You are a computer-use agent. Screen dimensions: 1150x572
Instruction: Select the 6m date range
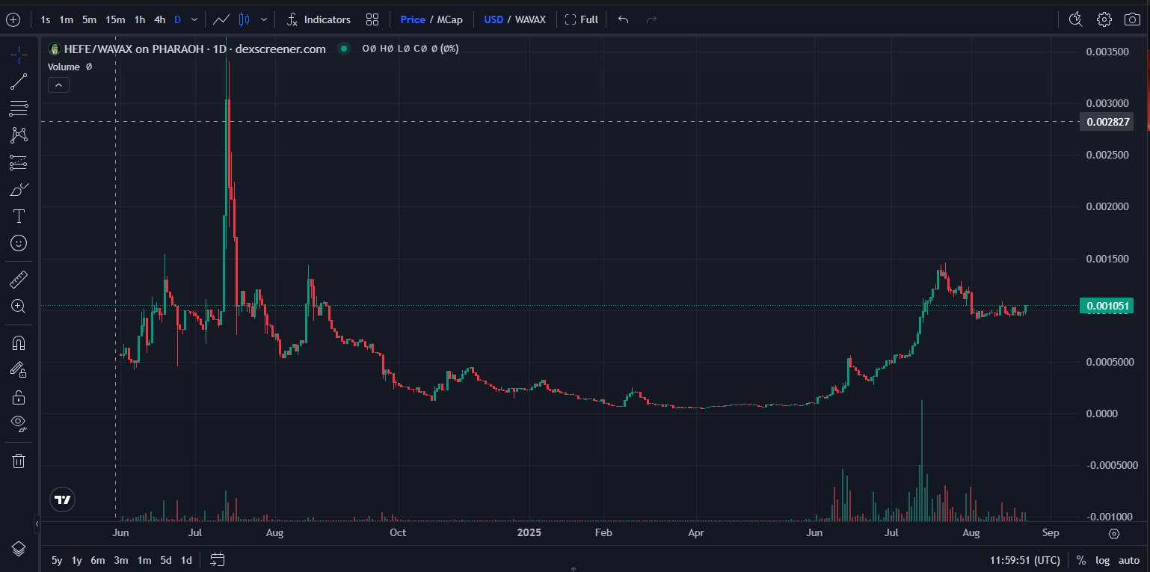[x=98, y=560]
